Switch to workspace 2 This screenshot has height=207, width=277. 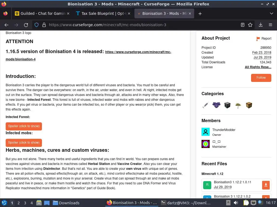point(19,203)
